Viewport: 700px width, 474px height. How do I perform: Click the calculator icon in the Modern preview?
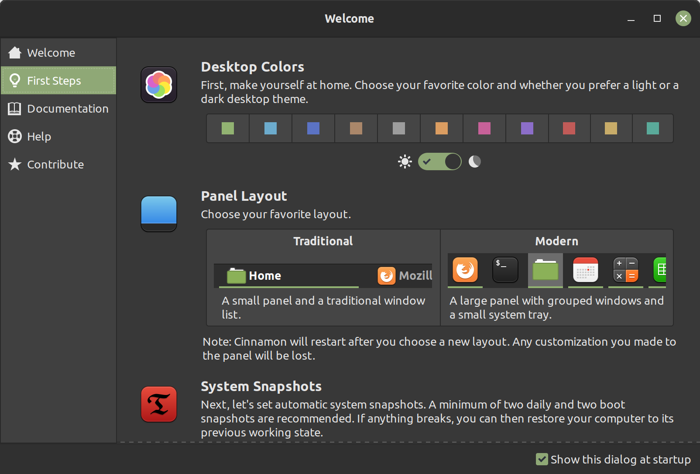(625, 271)
